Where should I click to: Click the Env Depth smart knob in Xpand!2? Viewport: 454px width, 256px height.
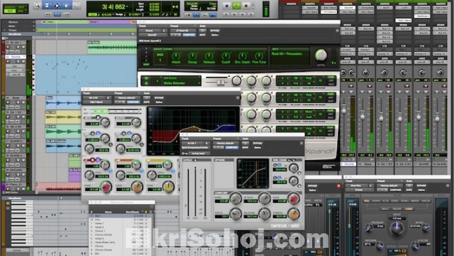pos(242,56)
